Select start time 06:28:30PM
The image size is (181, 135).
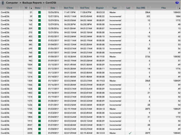click(70, 24)
